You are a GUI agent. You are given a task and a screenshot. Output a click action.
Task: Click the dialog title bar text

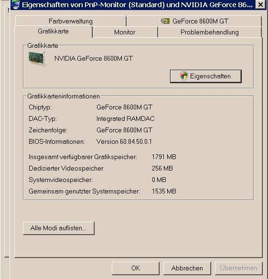coord(137,5)
